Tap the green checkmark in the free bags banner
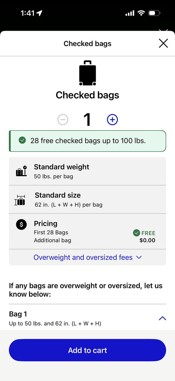This screenshot has height=381, width=175. (x=22, y=141)
